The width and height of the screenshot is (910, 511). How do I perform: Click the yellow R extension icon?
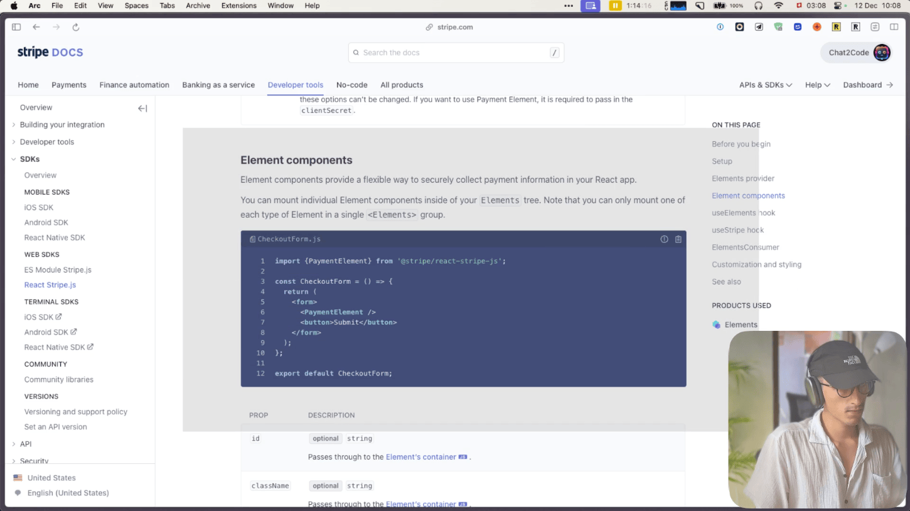[836, 27]
